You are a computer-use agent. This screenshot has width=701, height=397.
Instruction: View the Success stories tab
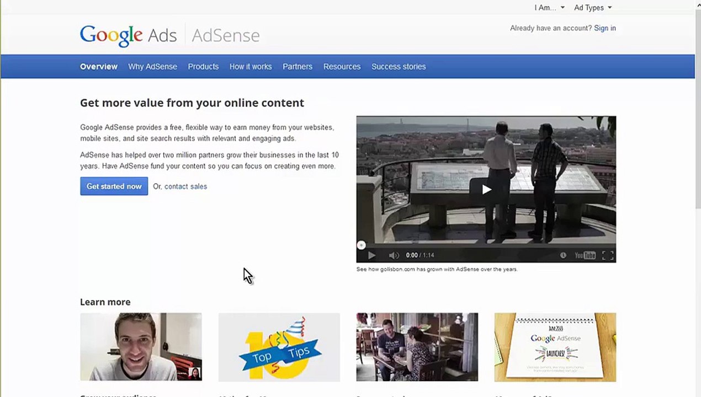click(399, 67)
